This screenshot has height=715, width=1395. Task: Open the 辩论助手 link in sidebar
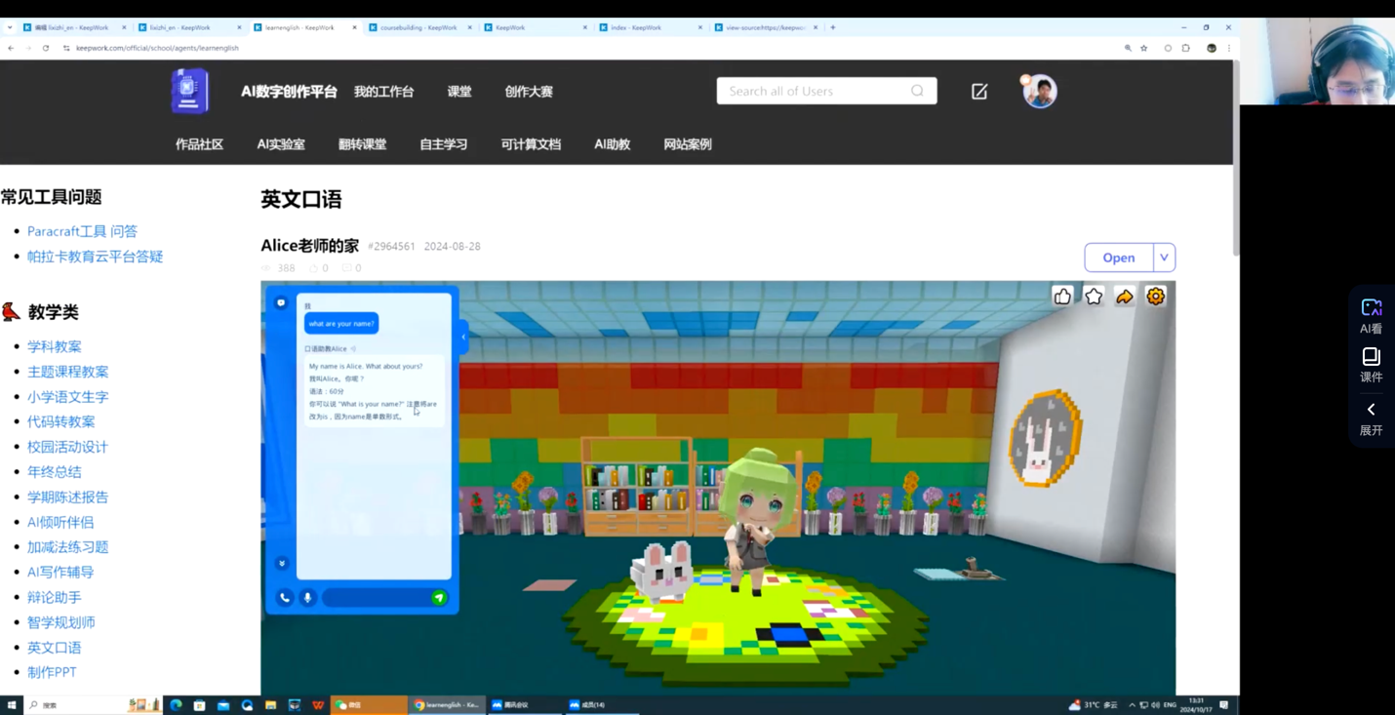[x=55, y=597]
